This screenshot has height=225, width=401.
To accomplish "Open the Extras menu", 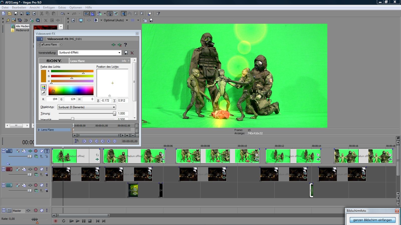I will point(62,7).
